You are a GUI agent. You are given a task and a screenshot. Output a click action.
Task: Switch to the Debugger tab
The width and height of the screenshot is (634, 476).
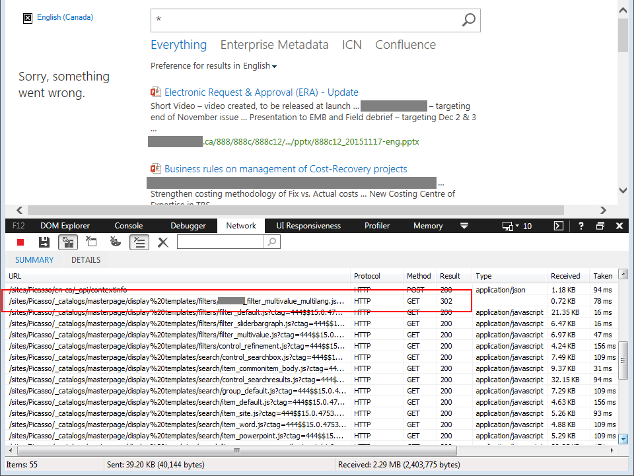(x=188, y=226)
